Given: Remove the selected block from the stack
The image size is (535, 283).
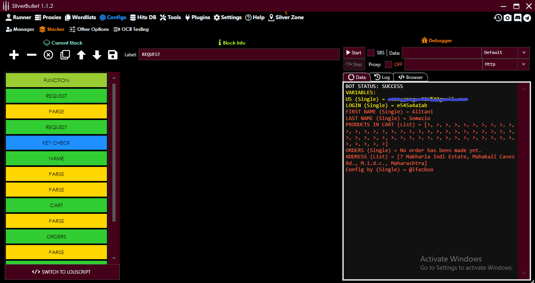Looking at the screenshot, I should pos(31,55).
